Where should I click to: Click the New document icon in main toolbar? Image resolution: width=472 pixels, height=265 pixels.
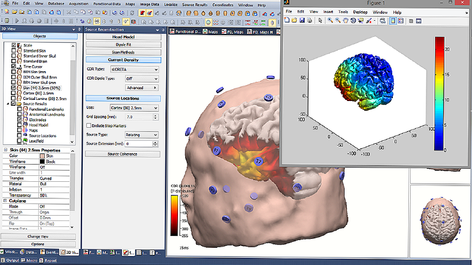(7, 12)
